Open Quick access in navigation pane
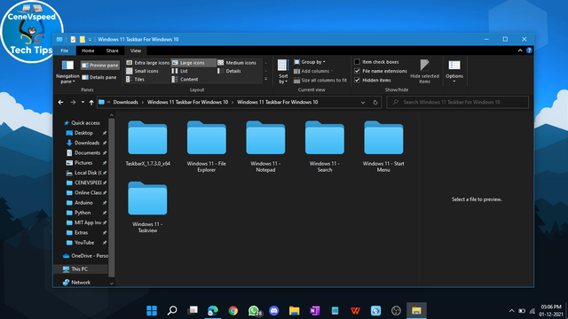The image size is (568, 319). [82, 123]
